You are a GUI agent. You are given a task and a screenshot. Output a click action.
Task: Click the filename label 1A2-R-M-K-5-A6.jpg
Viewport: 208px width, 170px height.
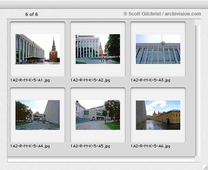point(151,146)
